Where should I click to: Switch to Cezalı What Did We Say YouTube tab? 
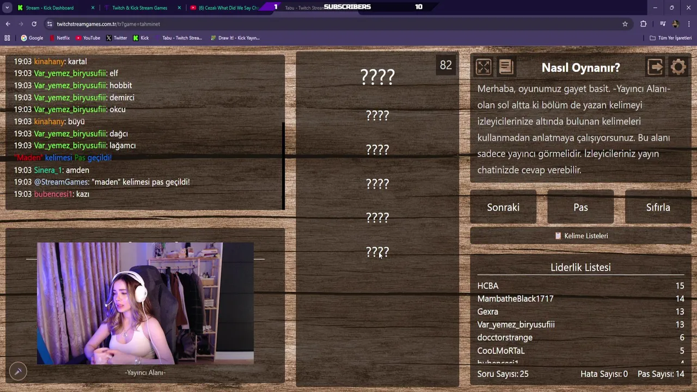point(228,8)
